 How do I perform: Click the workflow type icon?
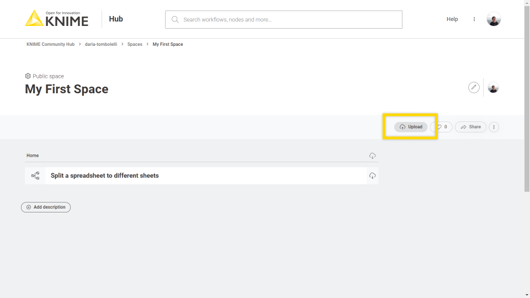tap(35, 175)
